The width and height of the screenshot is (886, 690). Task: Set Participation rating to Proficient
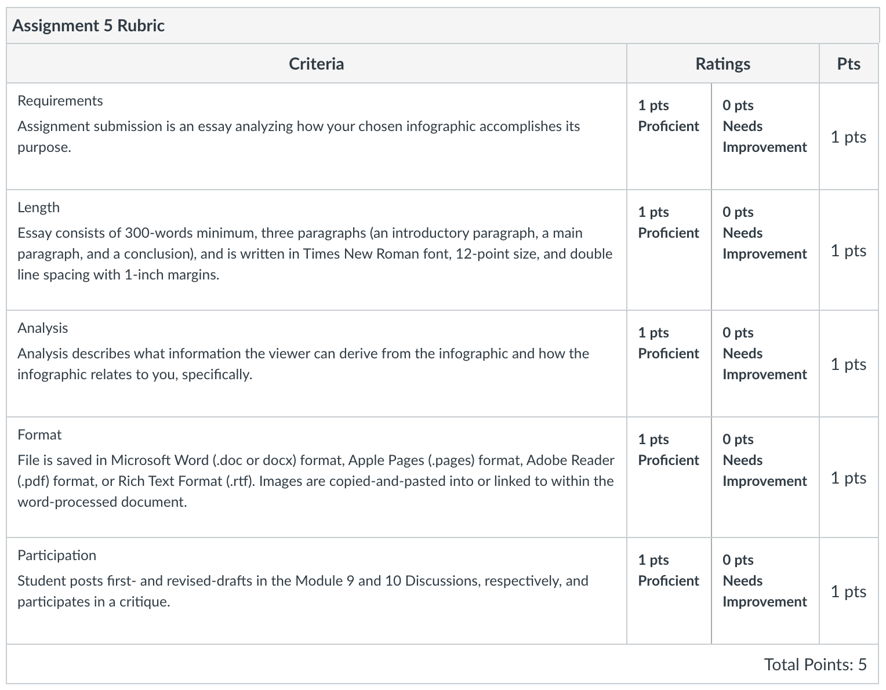(x=669, y=591)
